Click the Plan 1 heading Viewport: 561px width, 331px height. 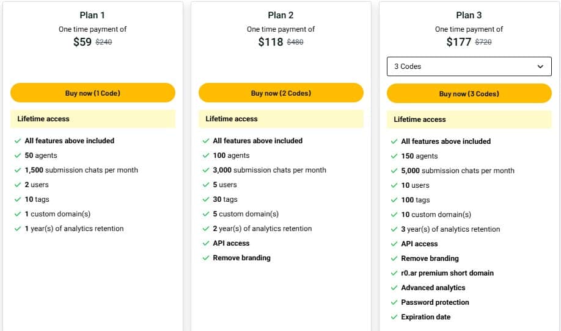(93, 15)
